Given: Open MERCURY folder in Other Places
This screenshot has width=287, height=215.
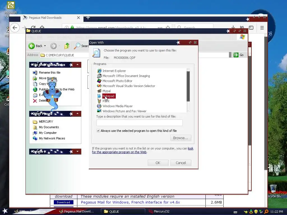Looking at the screenshot, I should pyautogui.click(x=46, y=121).
